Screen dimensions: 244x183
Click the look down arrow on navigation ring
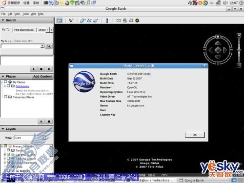218,57
